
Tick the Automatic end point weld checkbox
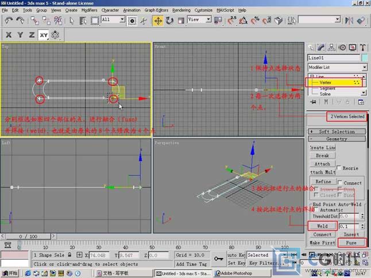point(316,210)
